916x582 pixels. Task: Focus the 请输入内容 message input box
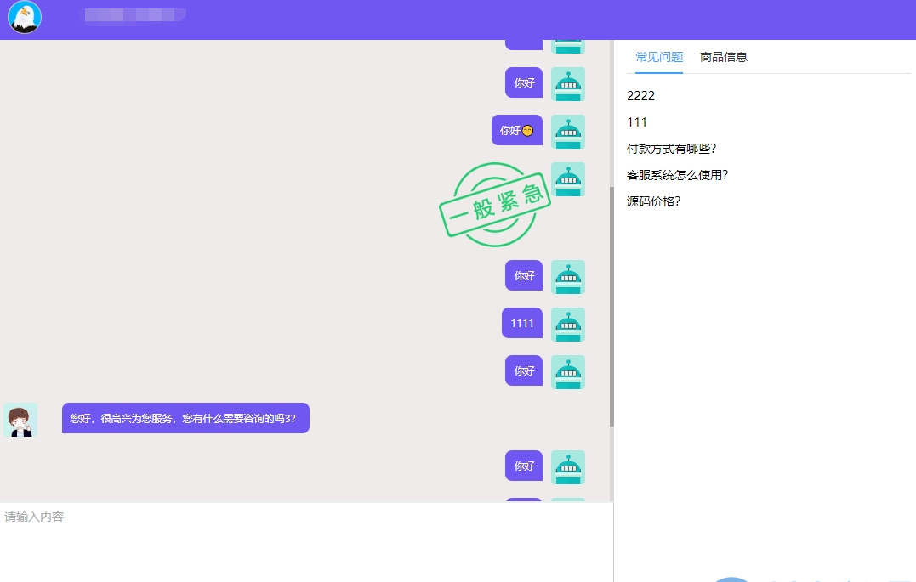click(x=307, y=542)
